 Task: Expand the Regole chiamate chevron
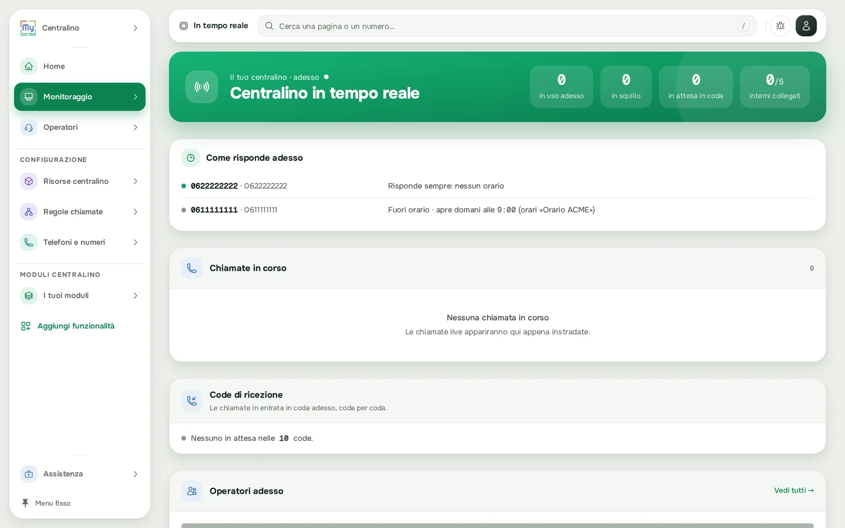click(135, 212)
